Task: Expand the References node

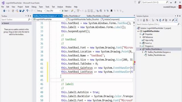Action: click(140, 37)
